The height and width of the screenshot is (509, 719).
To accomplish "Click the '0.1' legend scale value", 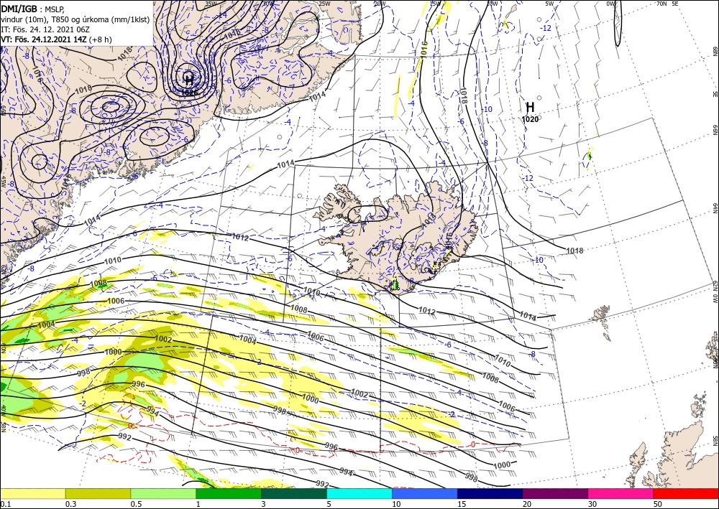I will click(x=5, y=505).
